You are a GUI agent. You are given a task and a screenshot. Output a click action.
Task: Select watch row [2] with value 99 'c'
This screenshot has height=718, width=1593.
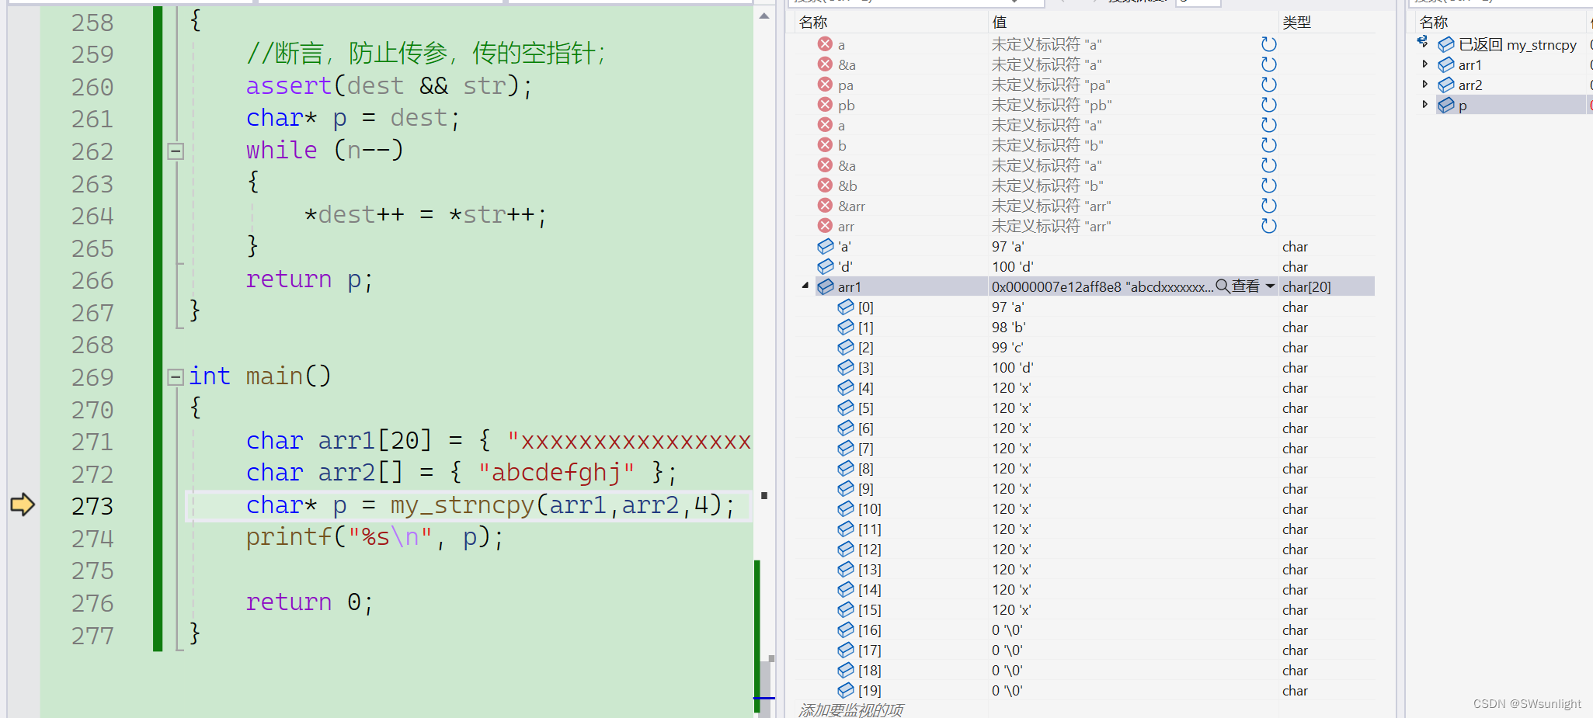coord(1084,347)
